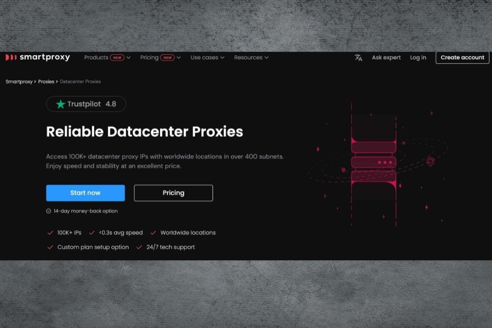This screenshot has height=328, width=492.
Task: Click the Worldwide locations feature
Action: point(188,232)
